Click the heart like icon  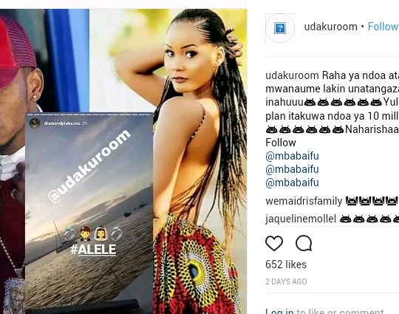pos(274,243)
